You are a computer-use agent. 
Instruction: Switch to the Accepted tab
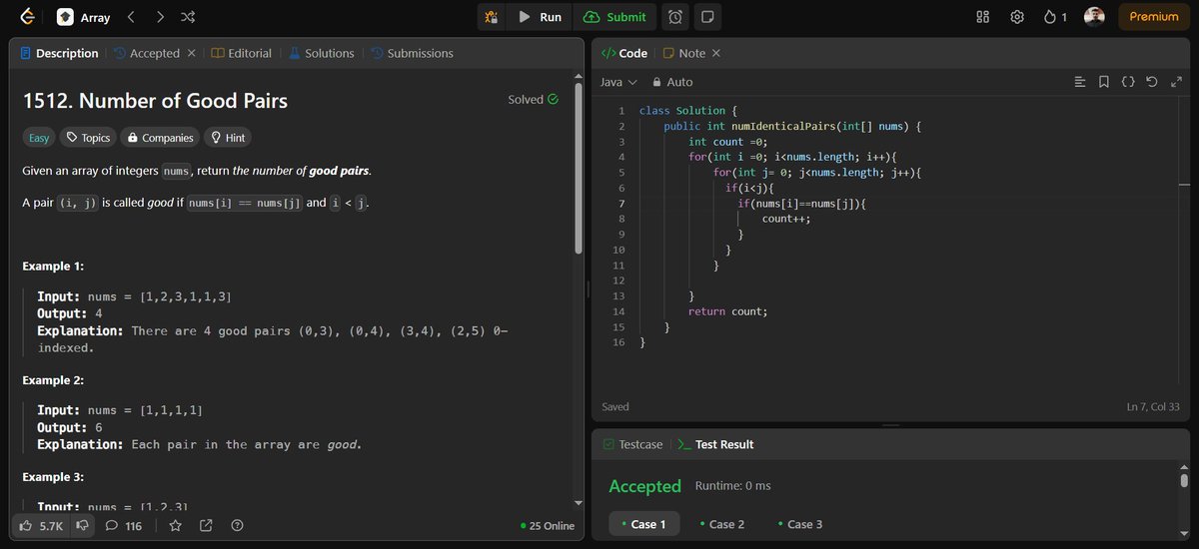(146, 53)
